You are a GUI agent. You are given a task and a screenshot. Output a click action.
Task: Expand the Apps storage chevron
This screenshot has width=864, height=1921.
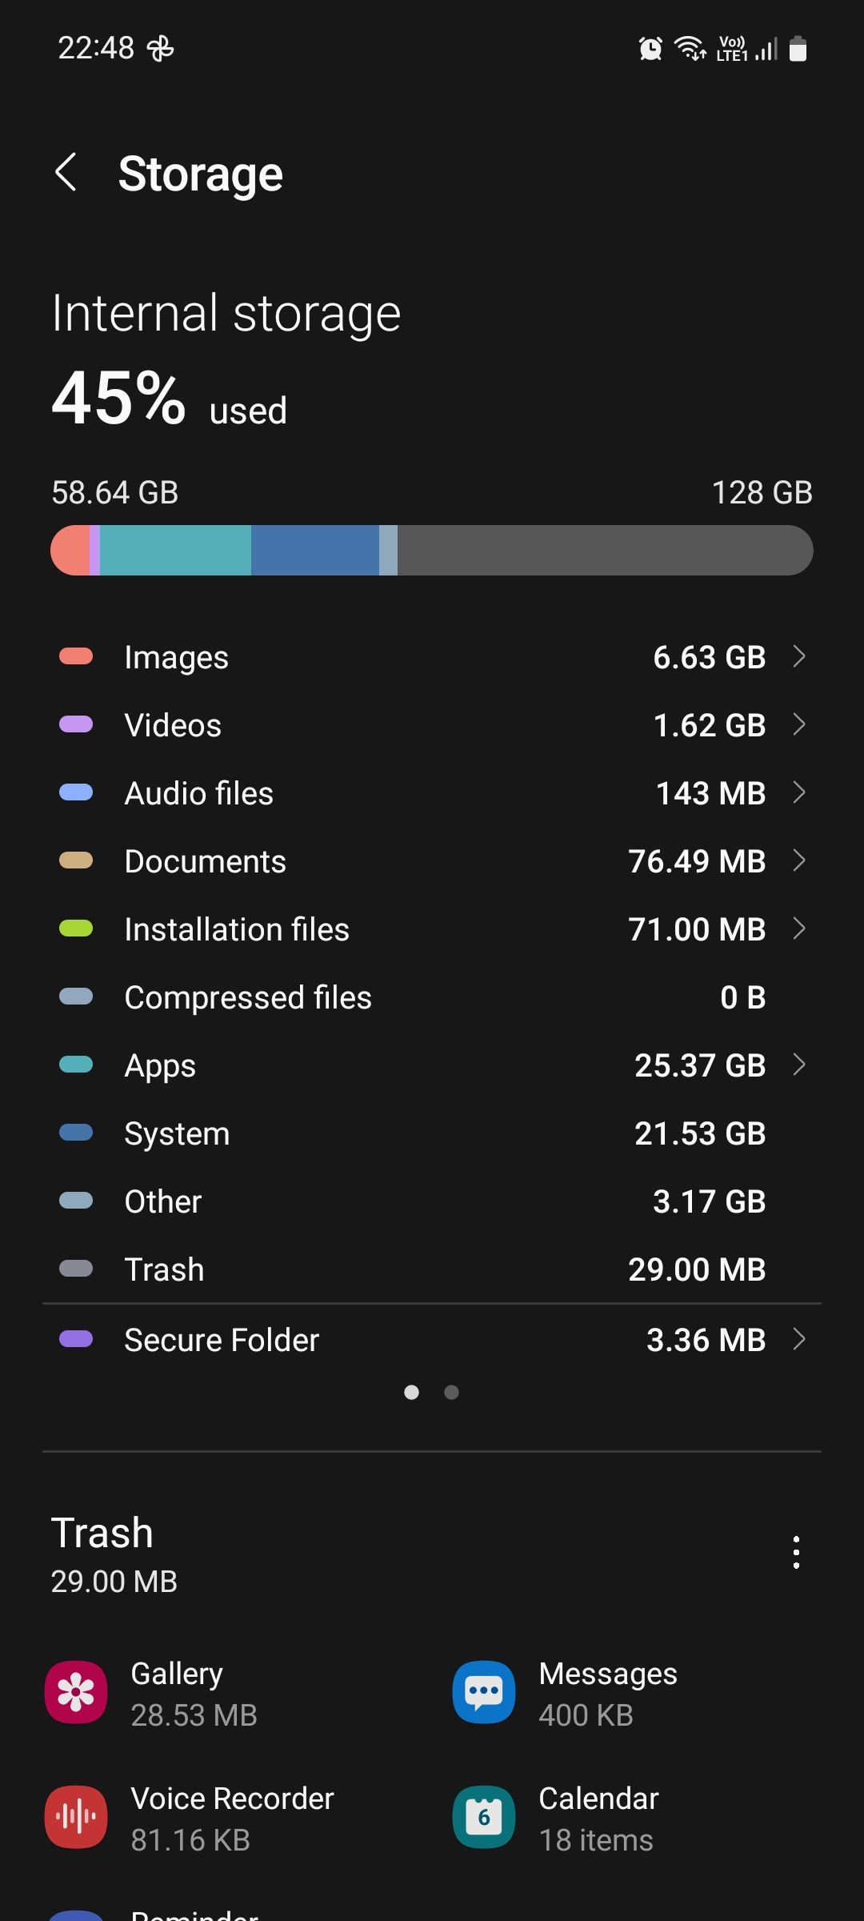pos(798,1065)
